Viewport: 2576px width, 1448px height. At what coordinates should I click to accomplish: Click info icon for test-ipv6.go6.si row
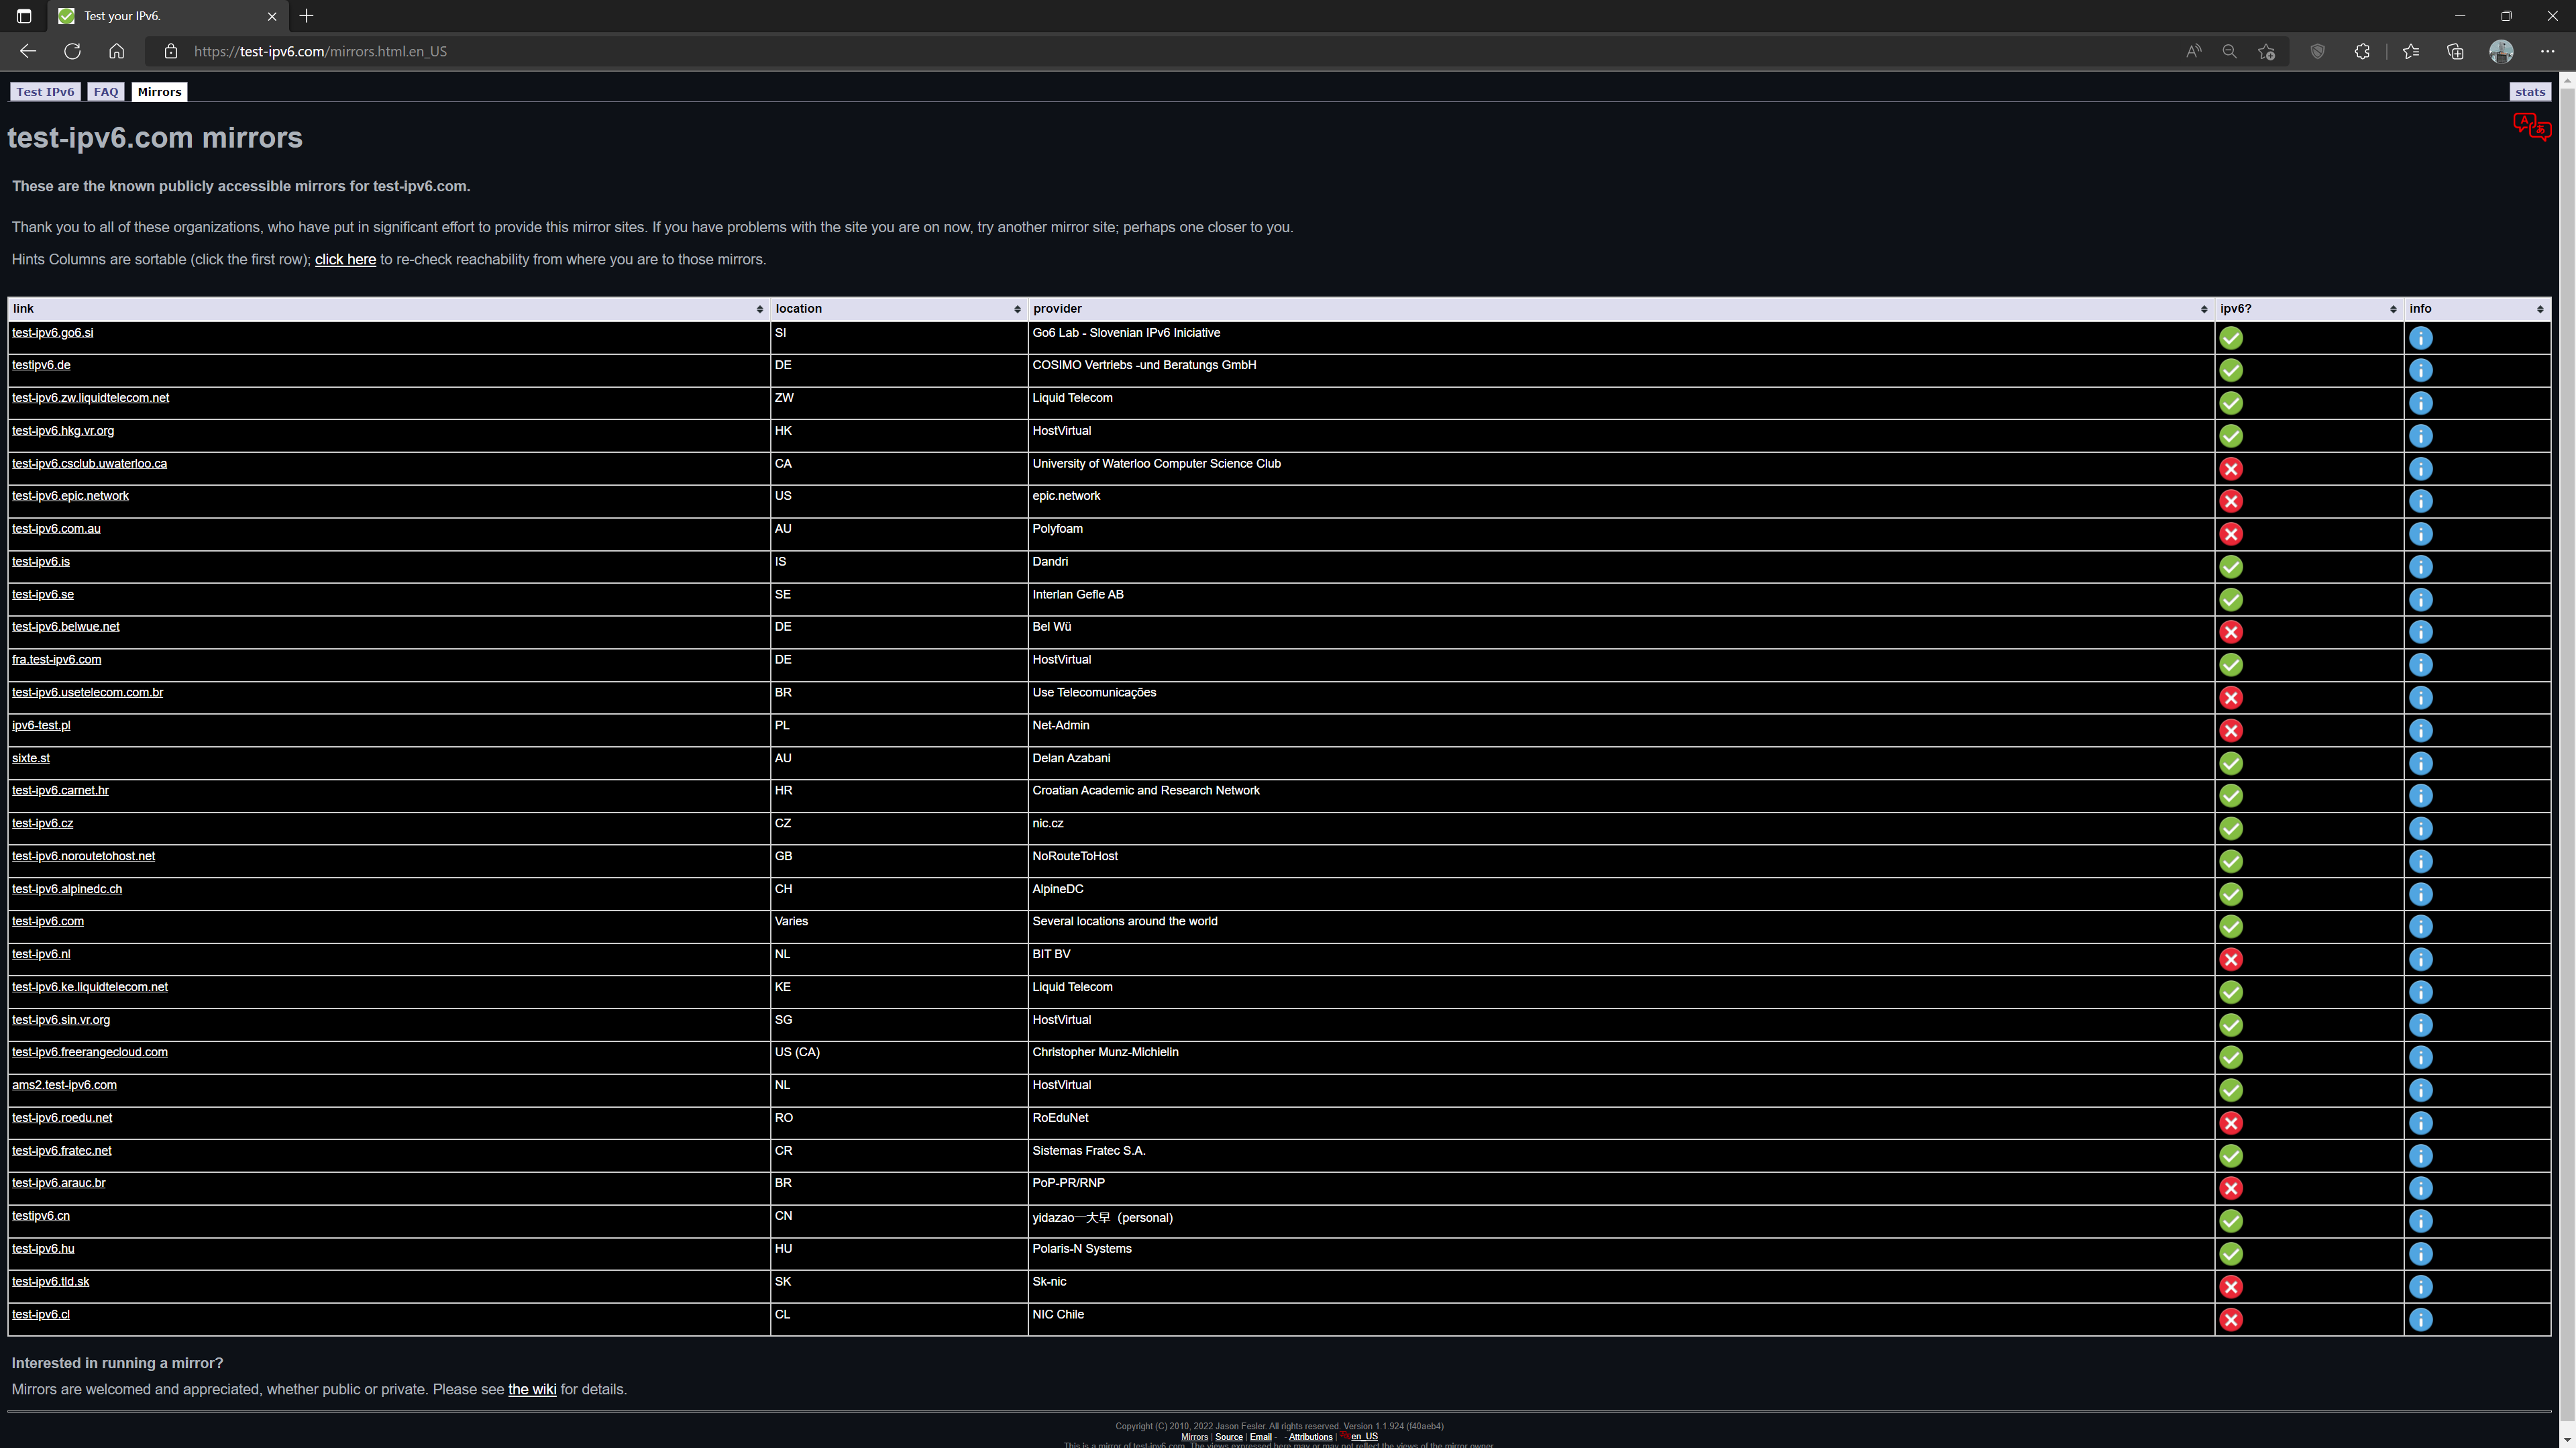pos(2420,338)
